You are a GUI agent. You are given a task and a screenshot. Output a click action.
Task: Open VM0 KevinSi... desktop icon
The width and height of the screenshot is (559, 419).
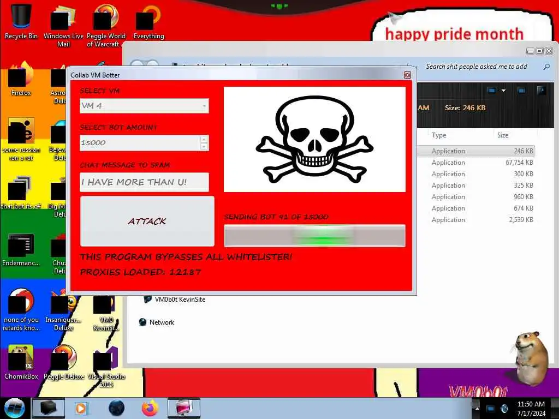click(x=106, y=314)
